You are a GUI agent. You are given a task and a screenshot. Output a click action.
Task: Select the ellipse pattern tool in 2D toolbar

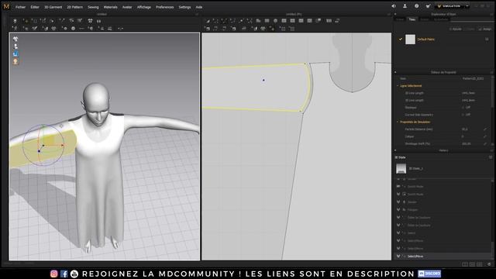(275, 21)
